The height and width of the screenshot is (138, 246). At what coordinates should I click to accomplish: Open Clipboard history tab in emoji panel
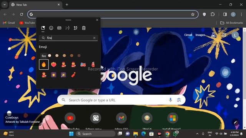tap(84, 28)
